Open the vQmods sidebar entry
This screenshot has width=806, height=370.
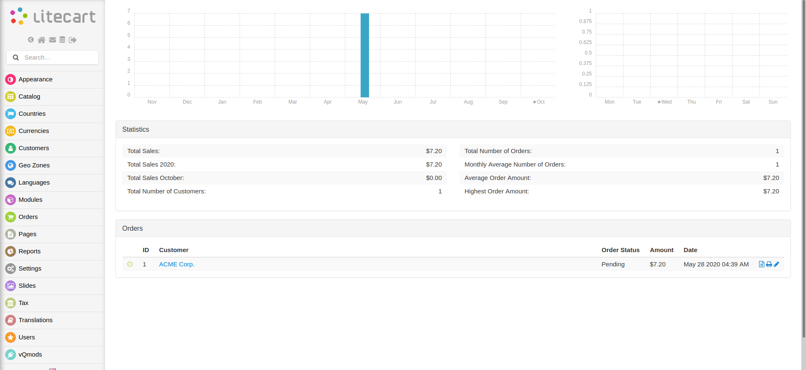pos(30,354)
